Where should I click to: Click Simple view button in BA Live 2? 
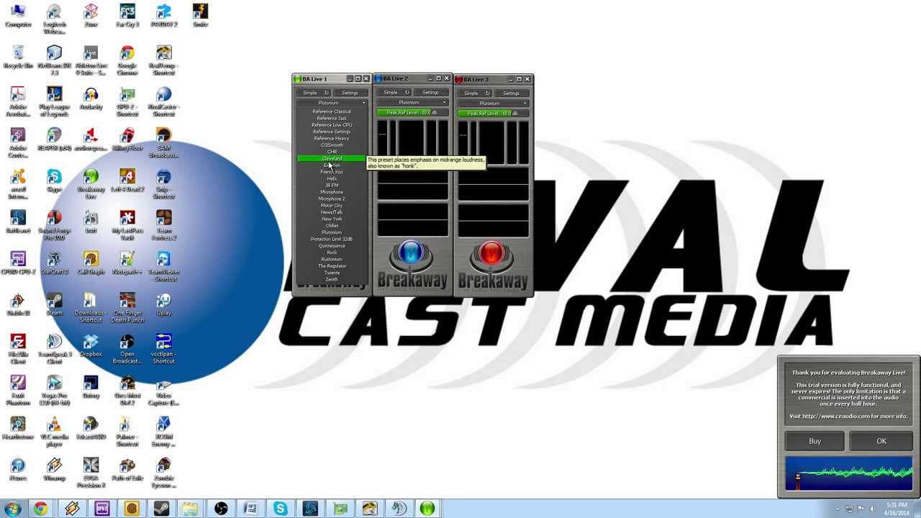[395, 93]
